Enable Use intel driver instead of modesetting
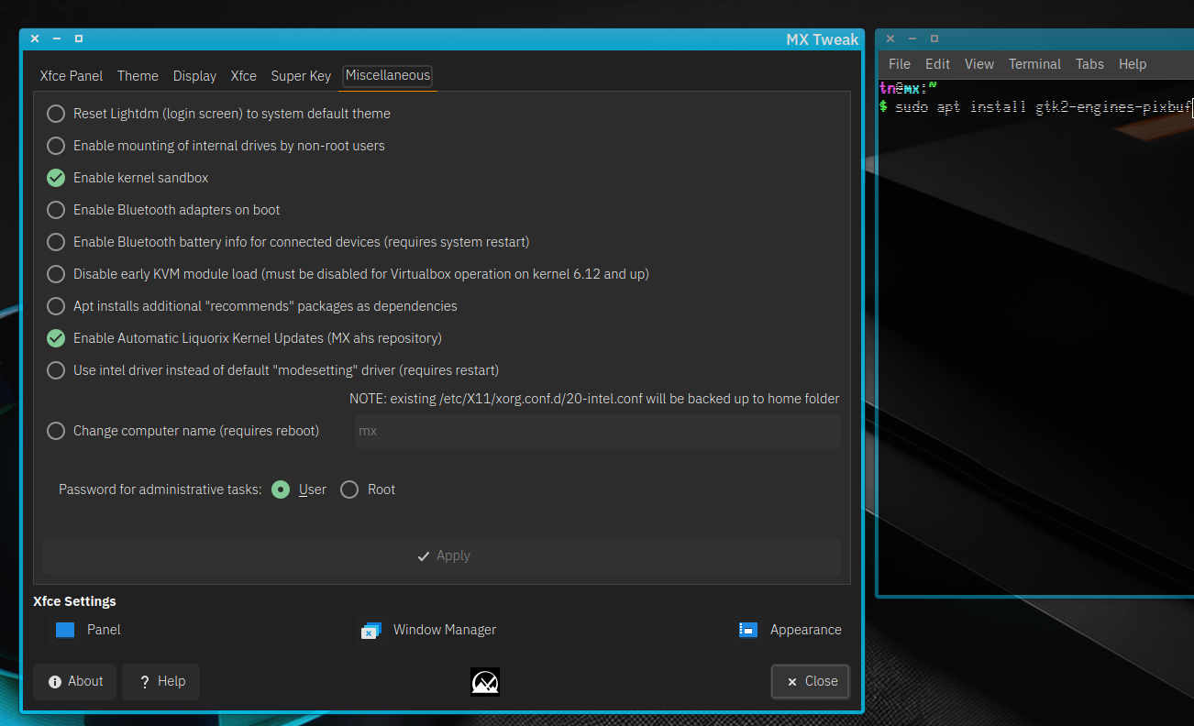Image resolution: width=1194 pixels, height=726 pixels. 56,370
